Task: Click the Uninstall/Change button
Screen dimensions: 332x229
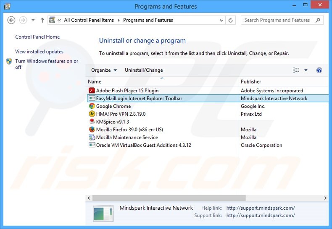Action: tap(144, 70)
